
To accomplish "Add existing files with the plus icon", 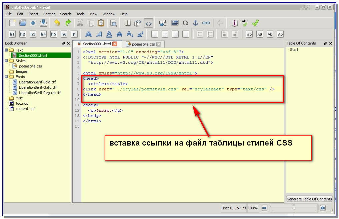I will pos(33,23).
